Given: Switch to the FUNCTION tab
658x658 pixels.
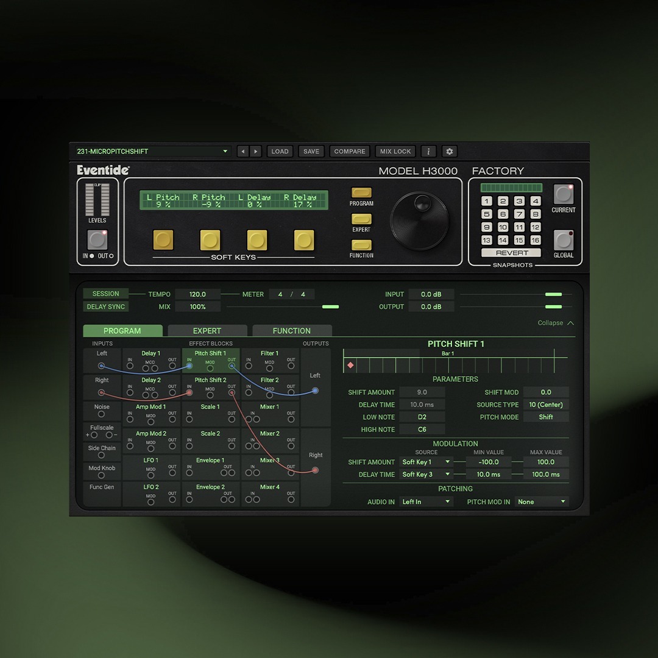Looking at the screenshot, I should 292,330.
